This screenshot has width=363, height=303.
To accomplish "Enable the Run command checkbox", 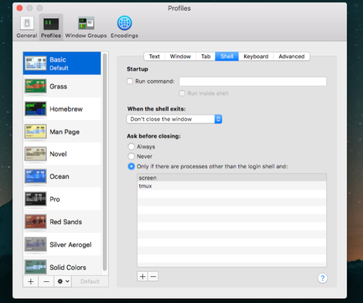I will pos(130,81).
